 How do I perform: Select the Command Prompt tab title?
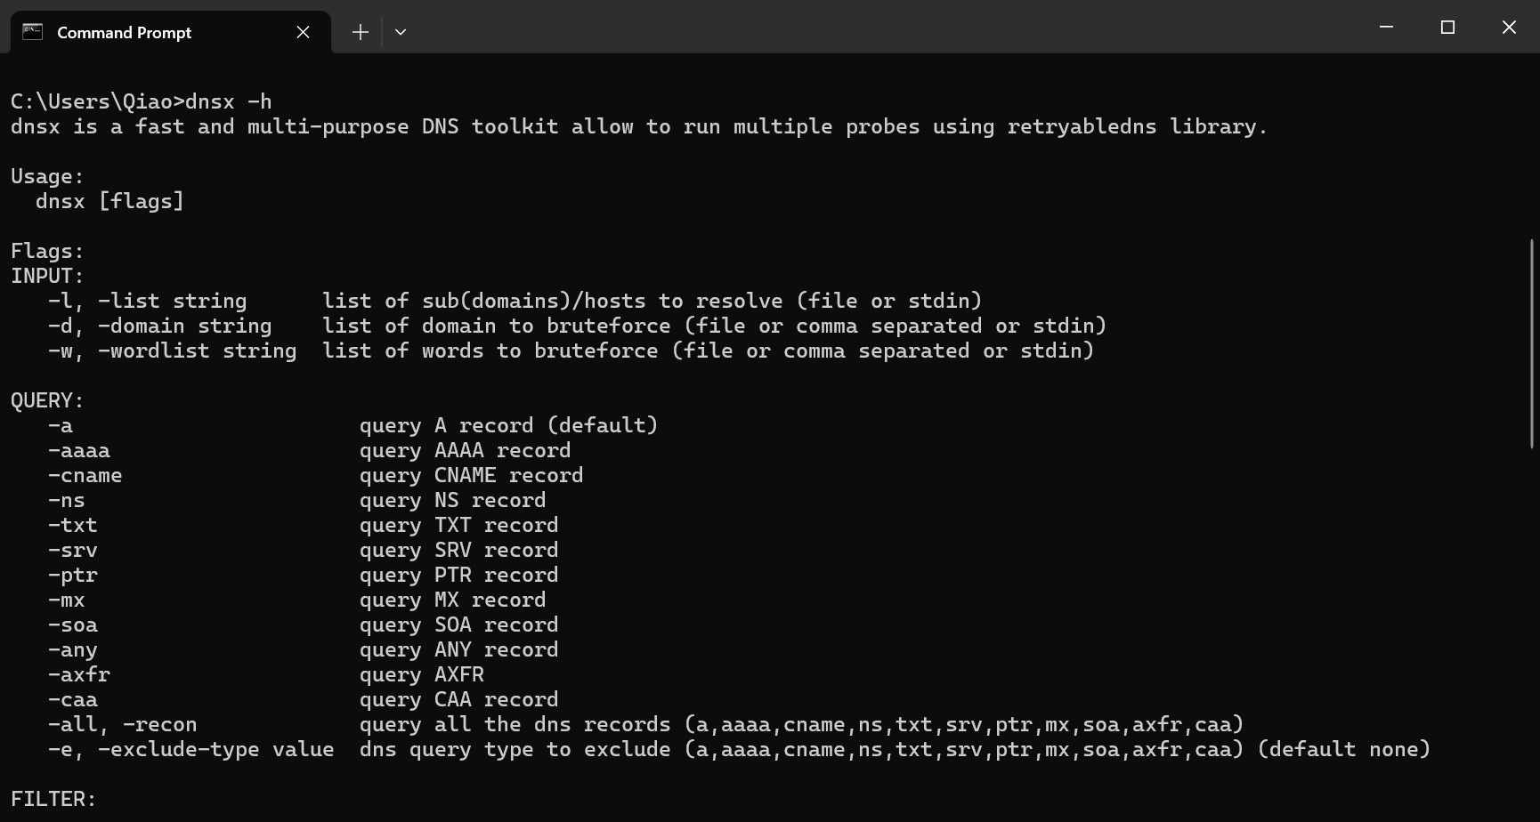point(124,32)
